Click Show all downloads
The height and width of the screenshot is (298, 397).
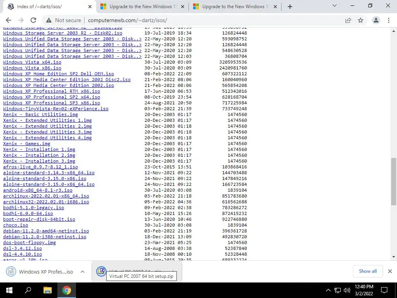[368, 271]
